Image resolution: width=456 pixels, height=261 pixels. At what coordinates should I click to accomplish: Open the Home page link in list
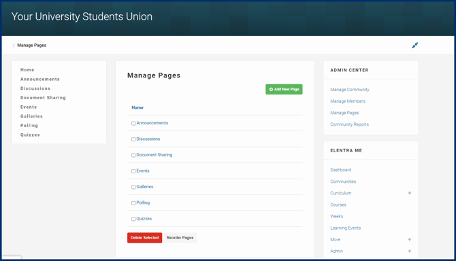pyautogui.click(x=137, y=107)
